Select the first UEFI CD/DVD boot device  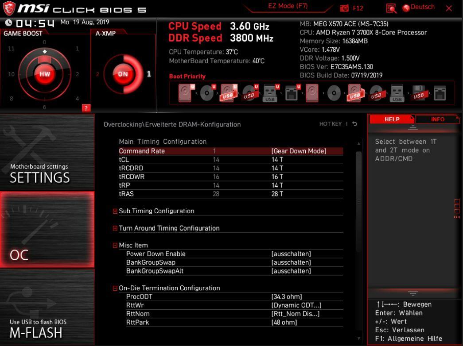point(208,93)
